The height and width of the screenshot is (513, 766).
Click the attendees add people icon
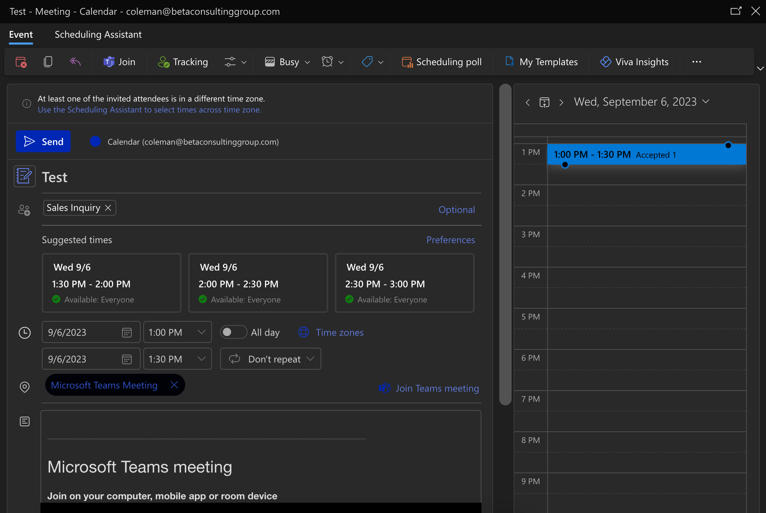pyautogui.click(x=24, y=210)
